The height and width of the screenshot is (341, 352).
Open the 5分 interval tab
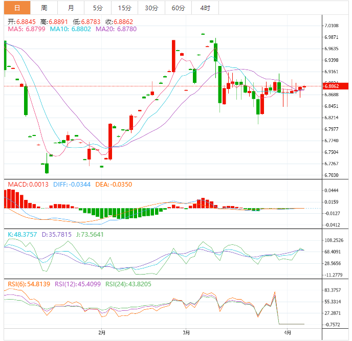click(98, 8)
